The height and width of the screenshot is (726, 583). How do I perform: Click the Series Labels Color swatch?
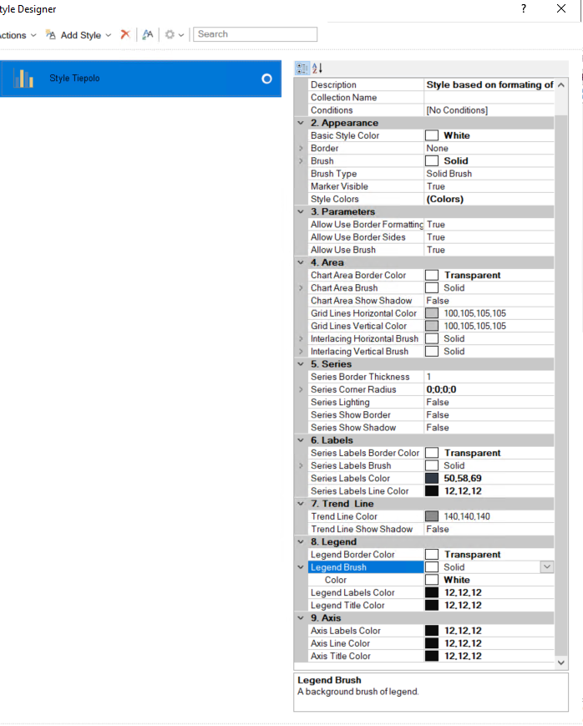pos(432,478)
